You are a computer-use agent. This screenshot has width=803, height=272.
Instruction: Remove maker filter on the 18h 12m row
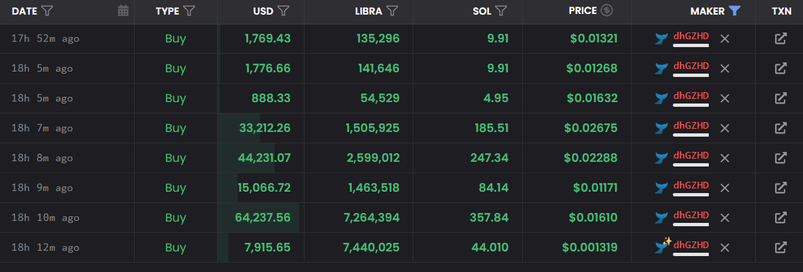click(x=725, y=247)
